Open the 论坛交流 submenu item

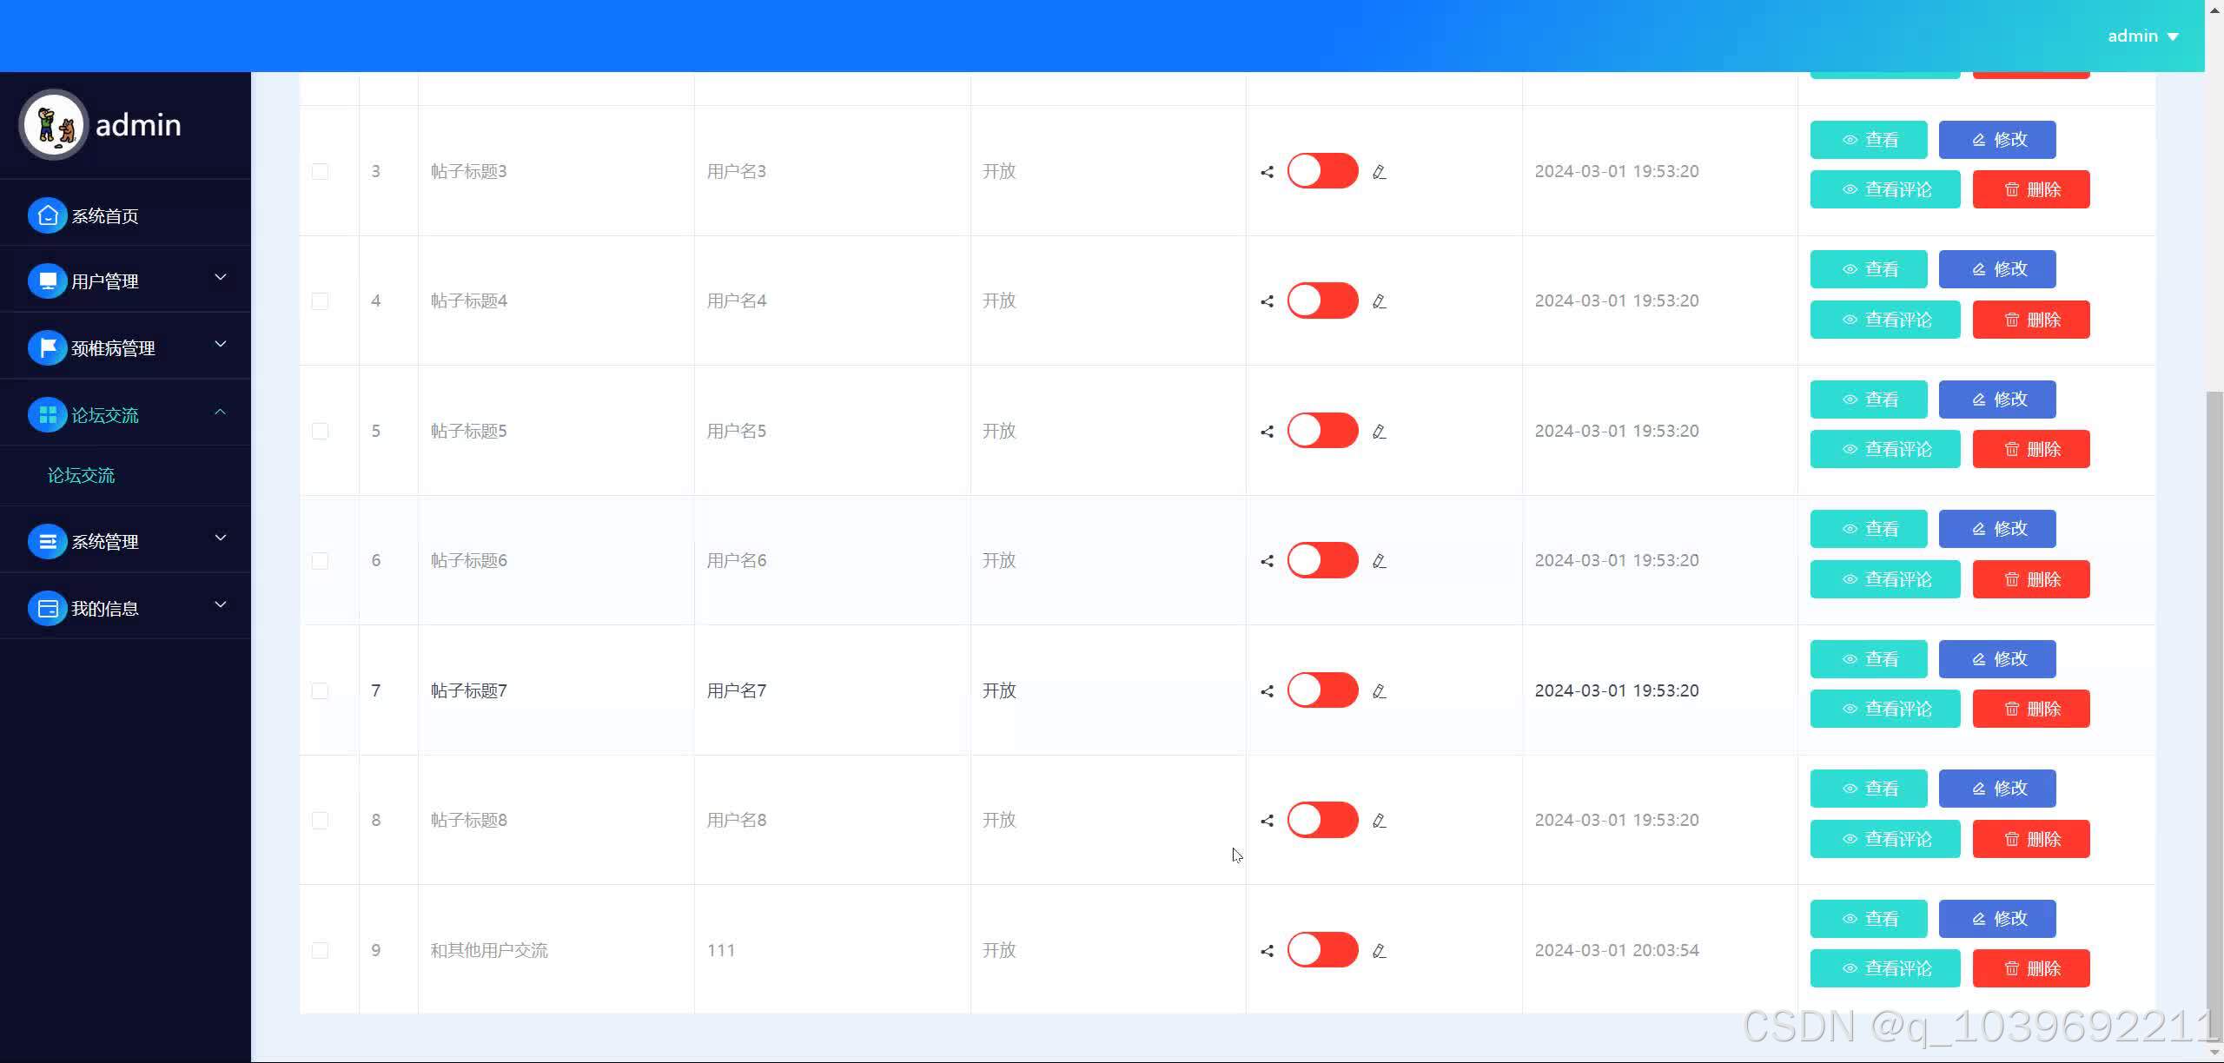(81, 475)
